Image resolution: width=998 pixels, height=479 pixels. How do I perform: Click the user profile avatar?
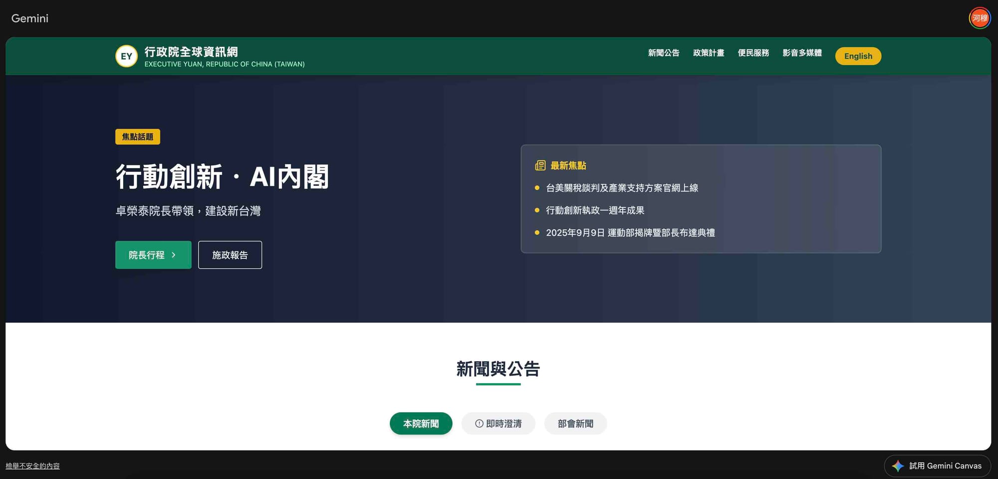979,18
